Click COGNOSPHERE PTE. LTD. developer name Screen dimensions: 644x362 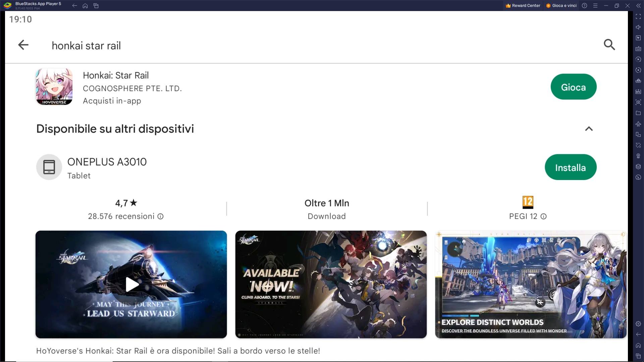pos(132,88)
